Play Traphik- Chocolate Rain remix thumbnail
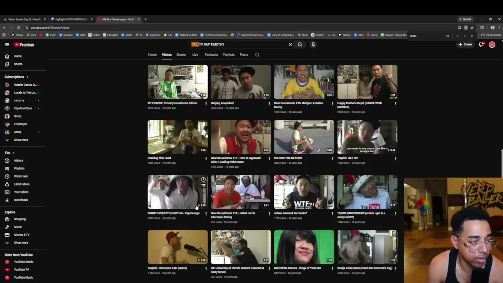Screen dimensions: 503x283 (x=178, y=247)
